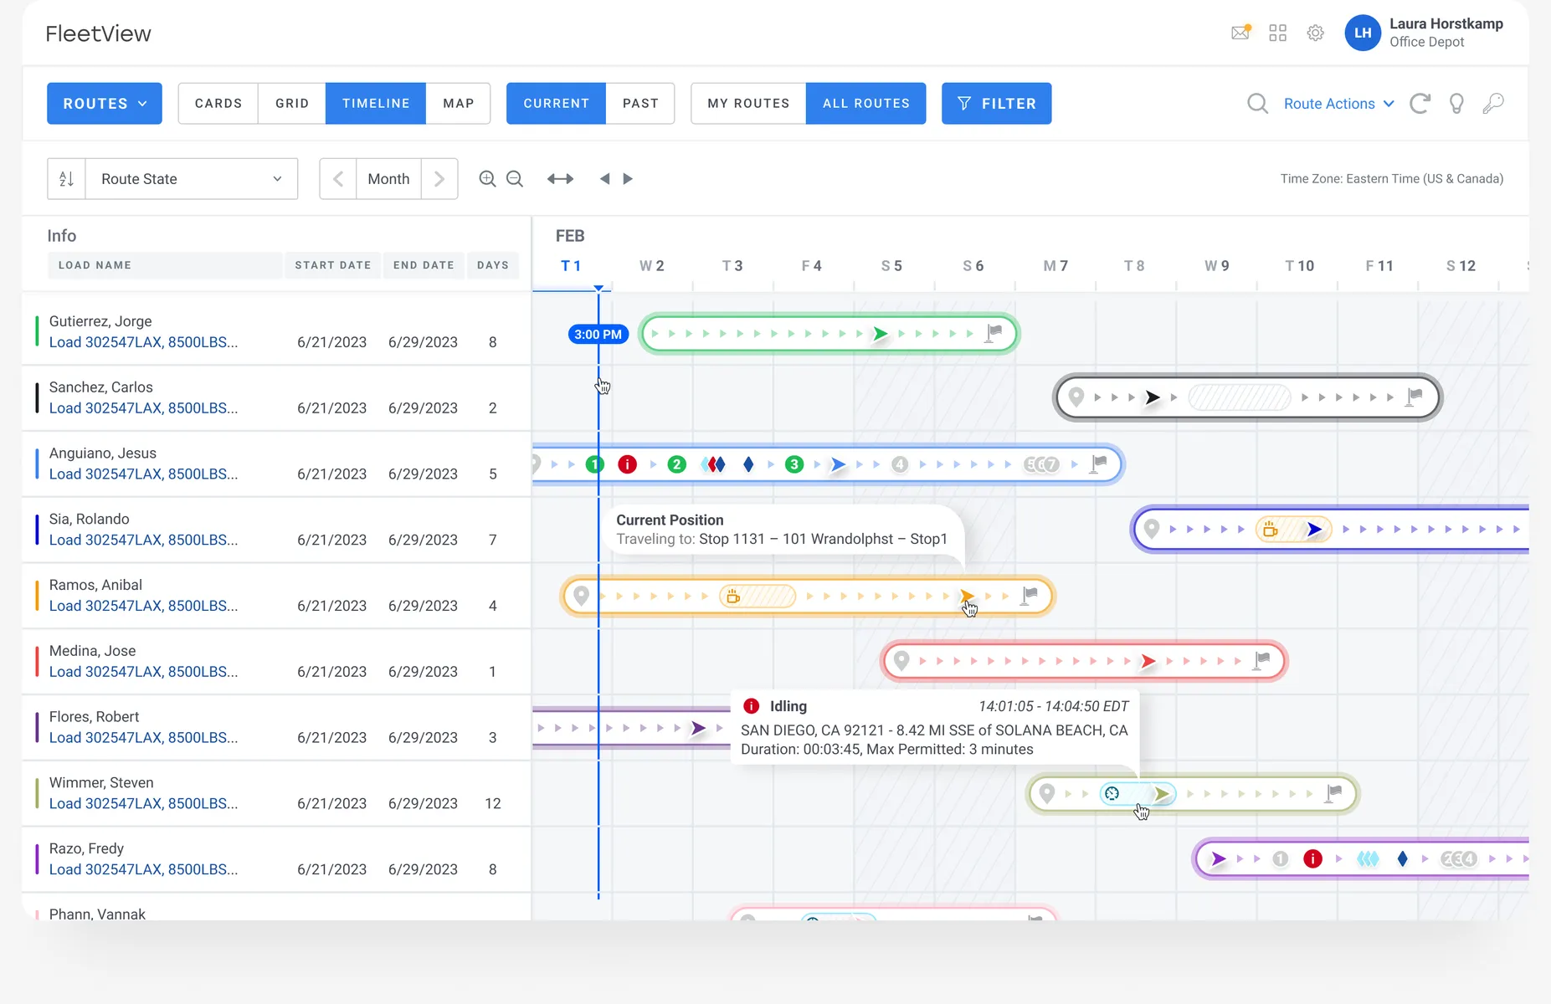
Task: Switch to the Cards view
Action: 218,103
